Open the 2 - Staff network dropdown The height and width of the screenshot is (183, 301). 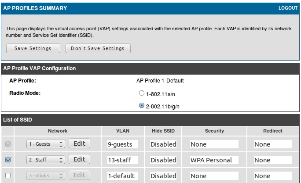click(45, 160)
